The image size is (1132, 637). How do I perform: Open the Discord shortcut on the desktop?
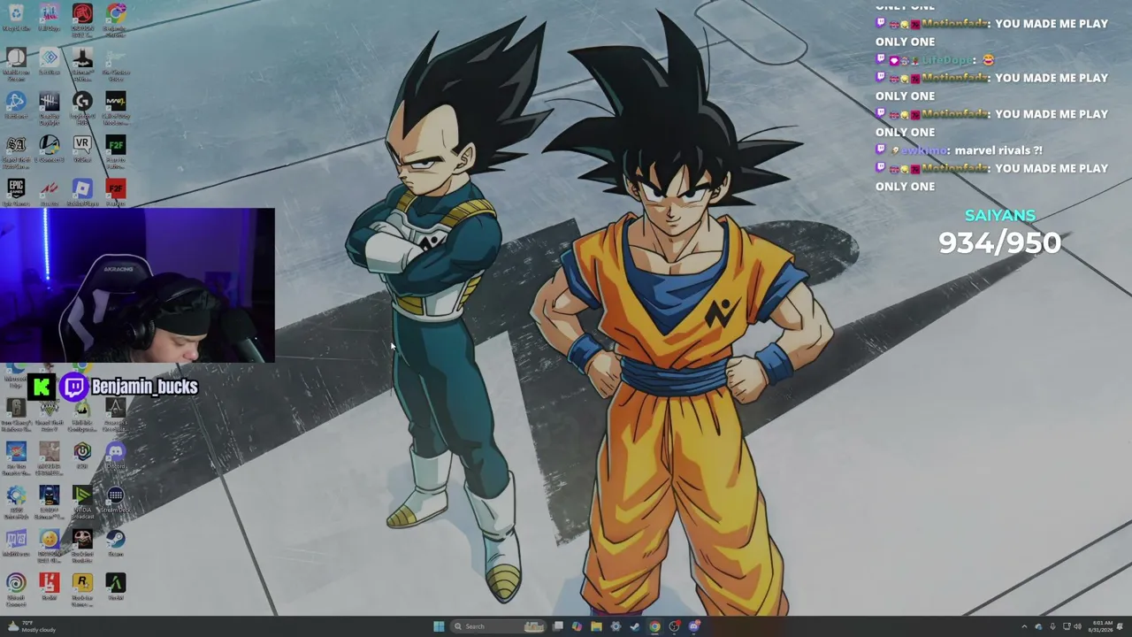pyautogui.click(x=115, y=452)
